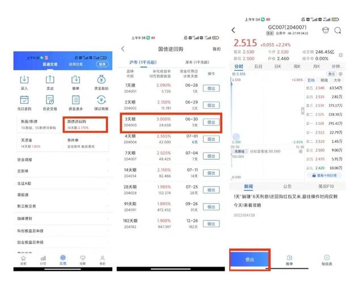Switch to the 信用交易 tab
Image resolution: width=363 pixels, height=291 pixels.
[75, 64]
